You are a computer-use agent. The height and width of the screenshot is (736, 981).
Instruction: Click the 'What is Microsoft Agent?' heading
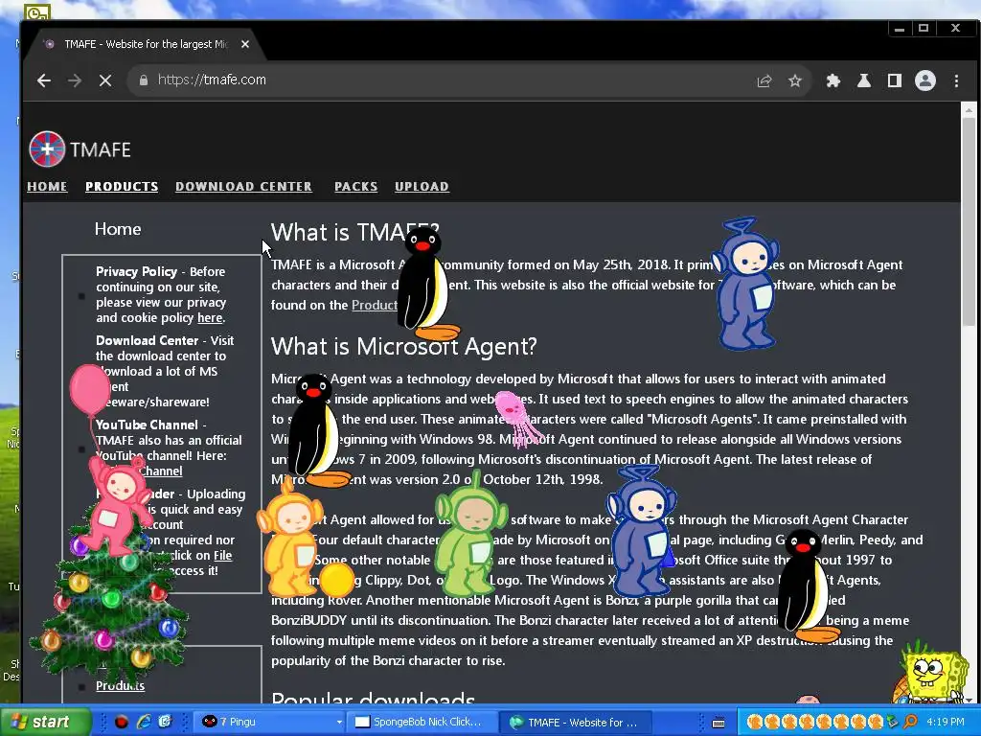click(403, 346)
